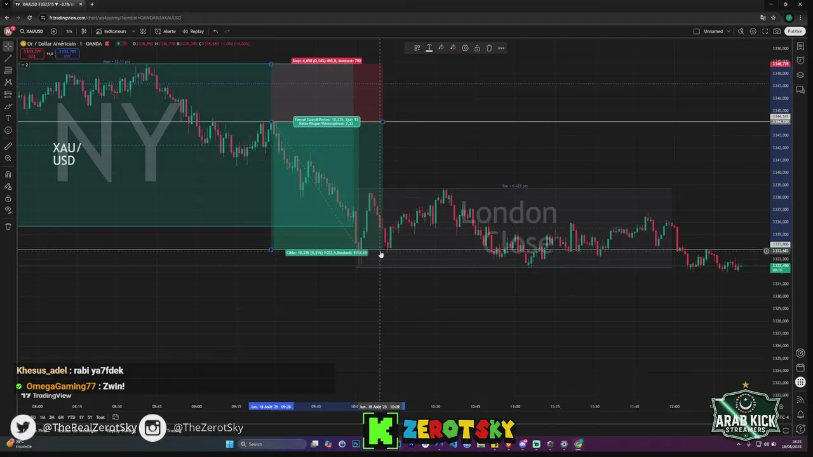Click the red SELL price button
The width and height of the screenshot is (813, 457).
(x=32, y=53)
